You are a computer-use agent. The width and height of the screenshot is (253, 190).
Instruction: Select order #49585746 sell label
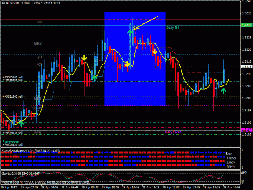coord(13,77)
